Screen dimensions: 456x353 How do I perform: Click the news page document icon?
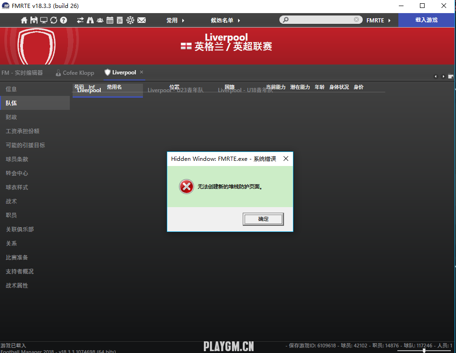(120, 20)
